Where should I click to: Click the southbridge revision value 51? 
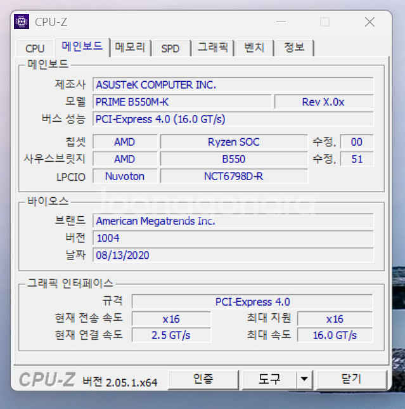357,159
